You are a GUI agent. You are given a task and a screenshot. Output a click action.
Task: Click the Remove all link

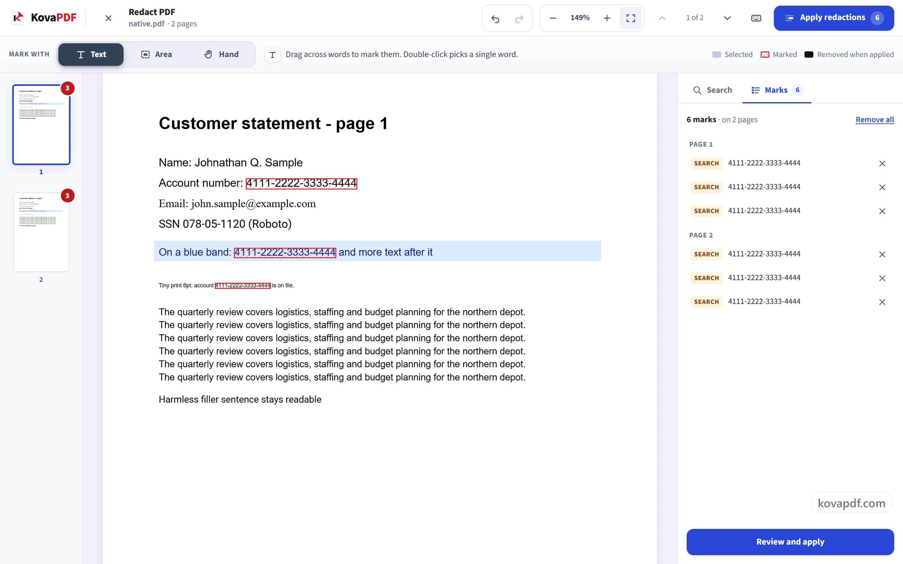coord(875,120)
